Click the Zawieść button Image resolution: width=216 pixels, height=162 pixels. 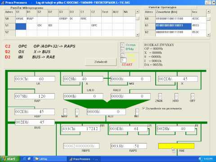101,62
